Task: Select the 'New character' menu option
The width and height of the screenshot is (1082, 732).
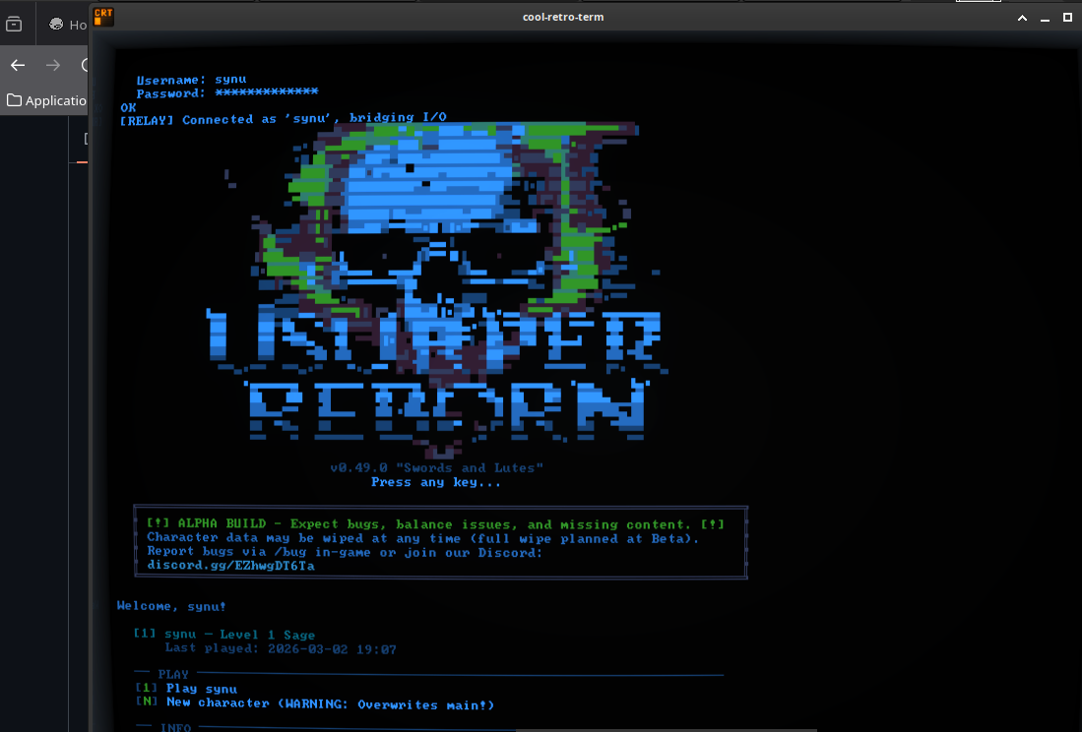Action: coord(330,703)
